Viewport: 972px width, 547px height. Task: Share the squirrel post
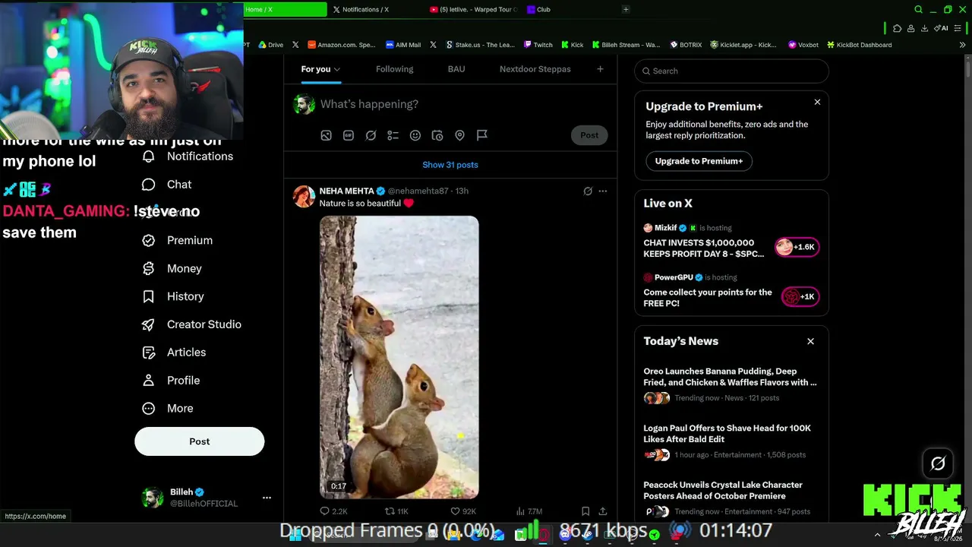coord(603,511)
